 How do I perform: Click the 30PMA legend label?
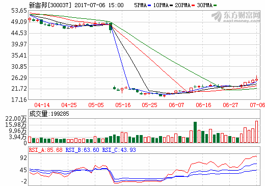coord(205,5)
